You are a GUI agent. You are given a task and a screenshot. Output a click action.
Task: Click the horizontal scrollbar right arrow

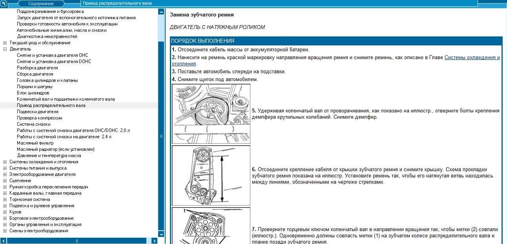click(155, 241)
